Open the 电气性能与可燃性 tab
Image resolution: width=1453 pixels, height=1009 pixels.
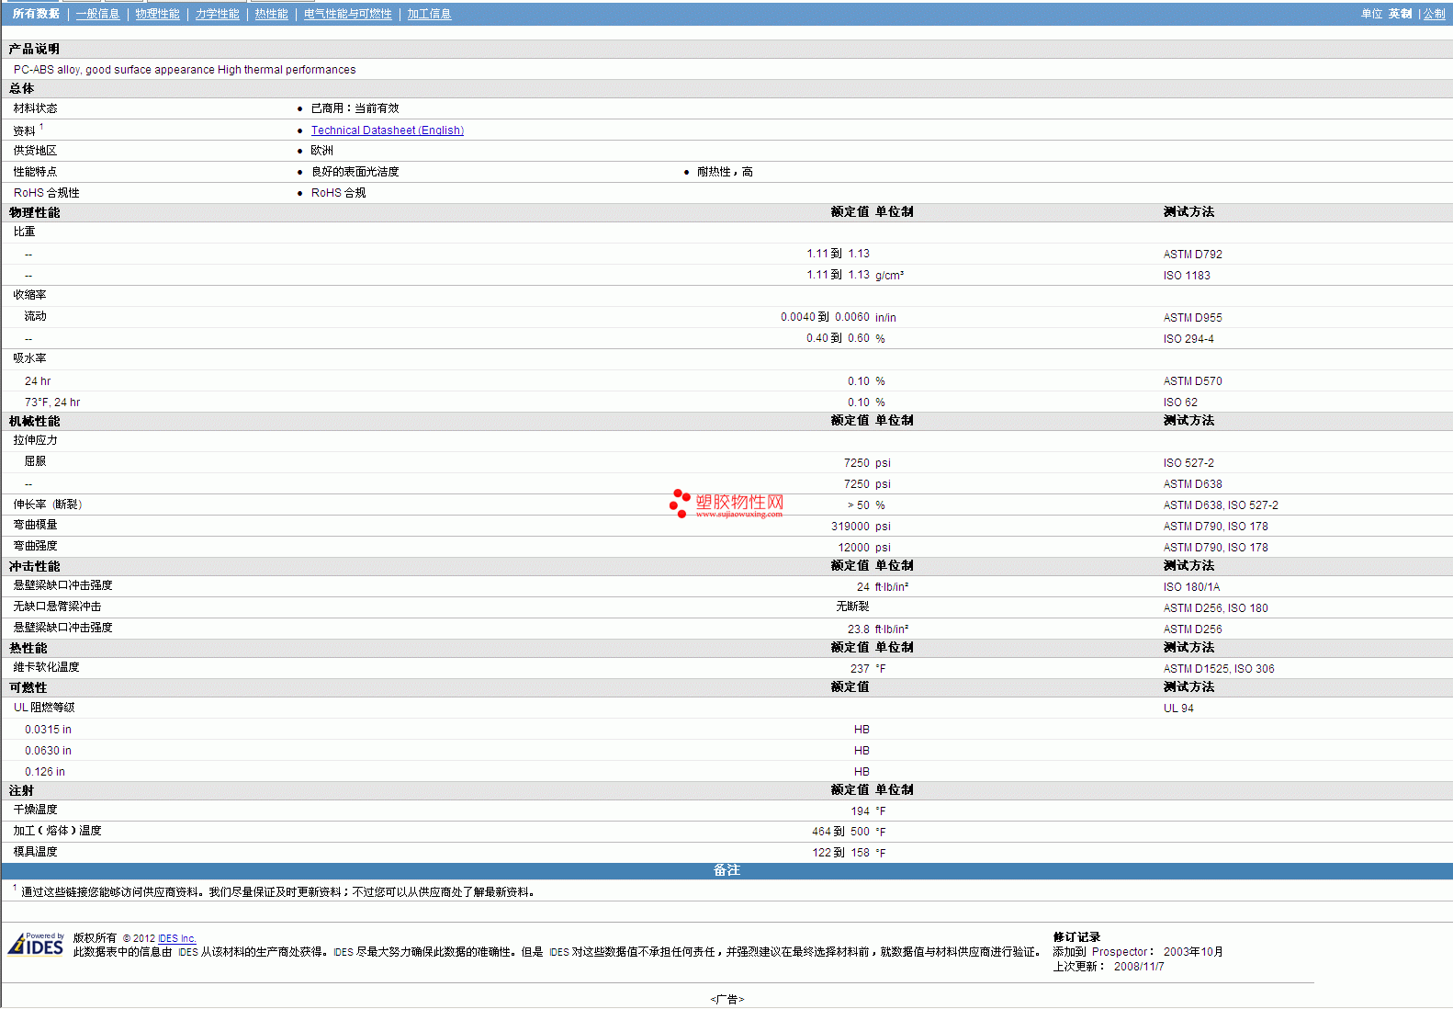point(347,14)
